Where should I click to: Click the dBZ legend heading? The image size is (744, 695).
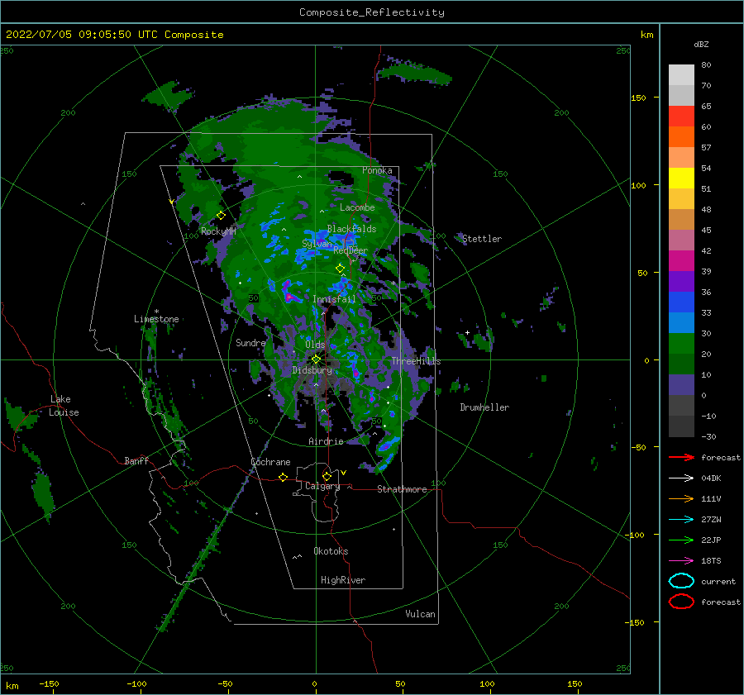coord(701,44)
